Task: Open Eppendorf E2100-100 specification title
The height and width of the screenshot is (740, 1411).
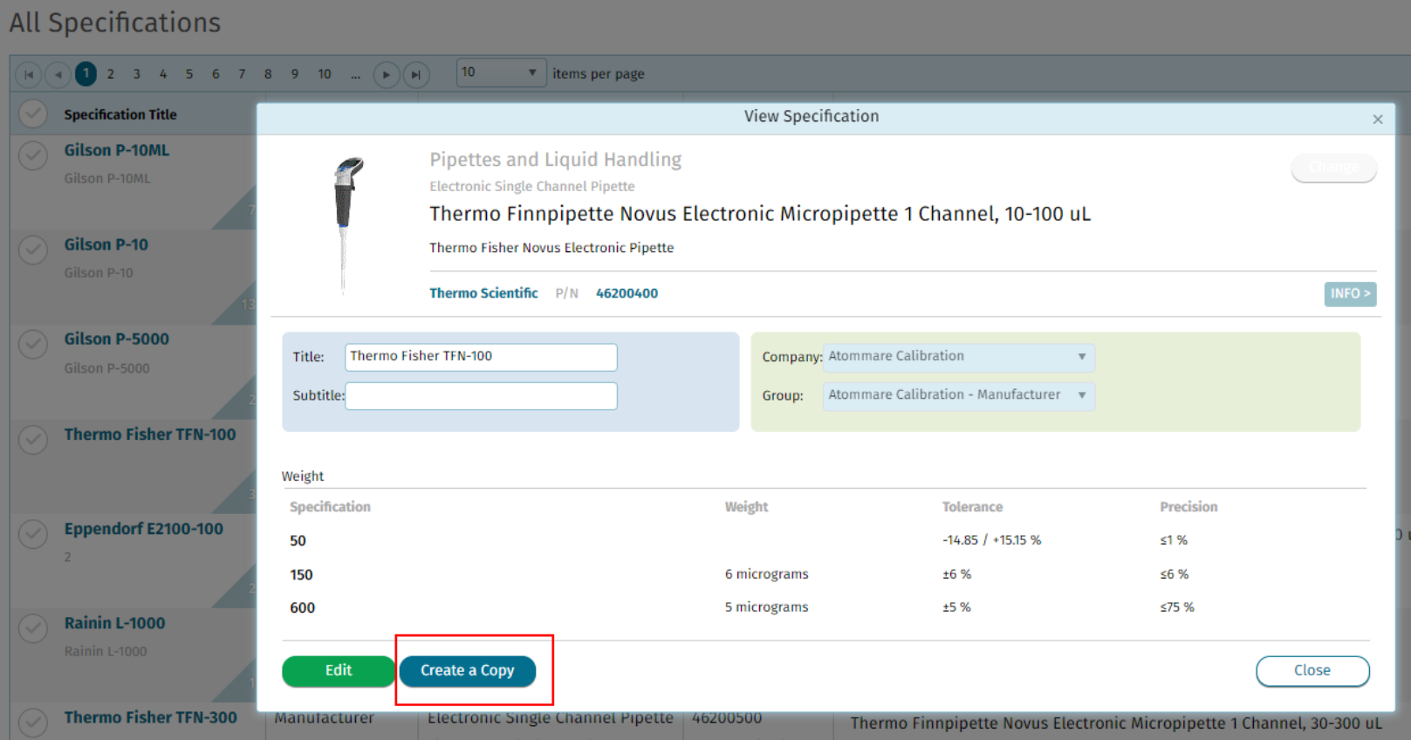Action: pyautogui.click(x=144, y=529)
